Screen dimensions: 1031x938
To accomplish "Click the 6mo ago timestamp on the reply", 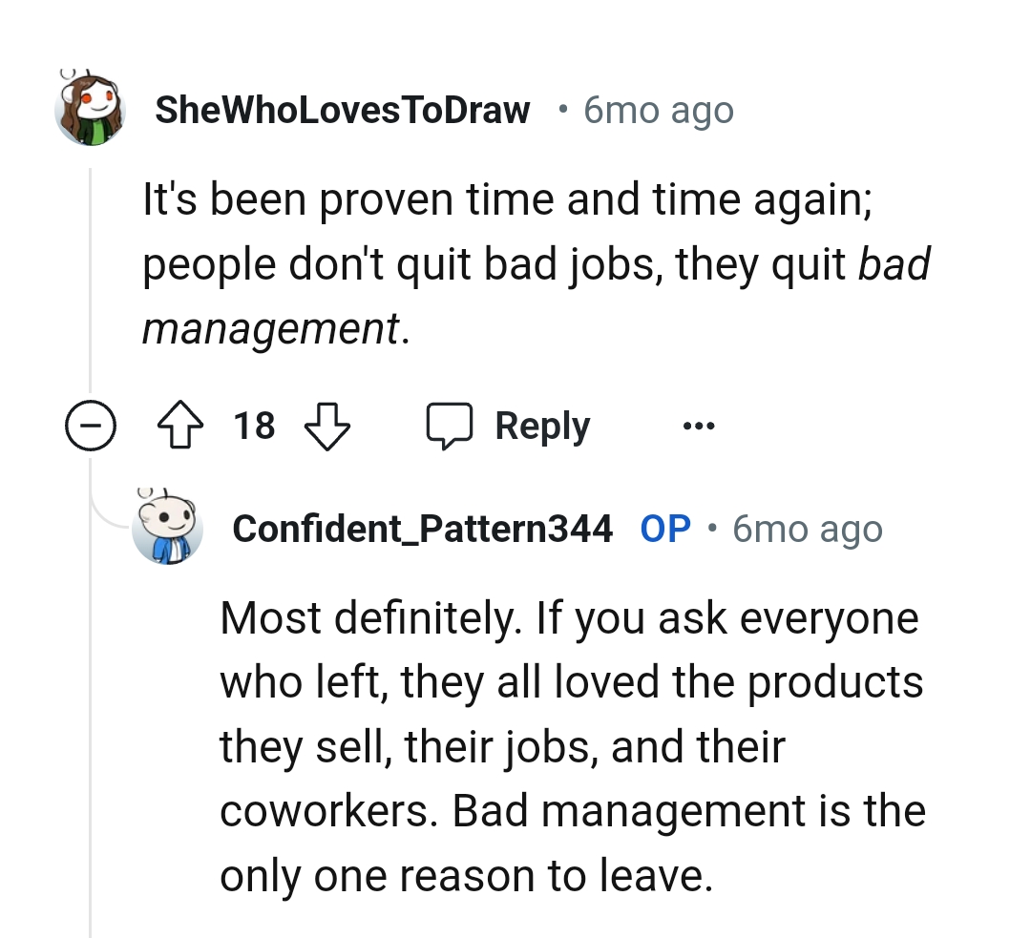I will pyautogui.click(x=807, y=528).
